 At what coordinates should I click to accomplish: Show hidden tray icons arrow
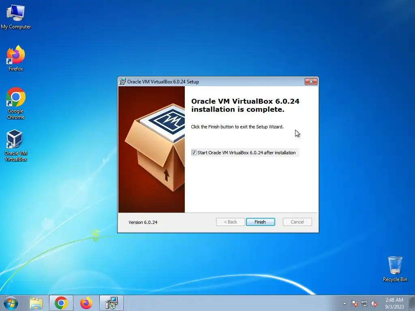344,303
